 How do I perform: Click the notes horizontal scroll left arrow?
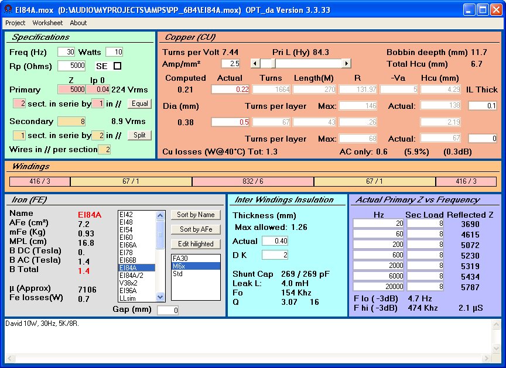point(10,358)
